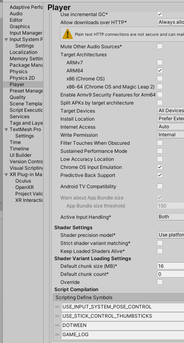The image size is (184, 343).
Task: Enable Sustained Performance Mode checkbox
Action: point(160,151)
